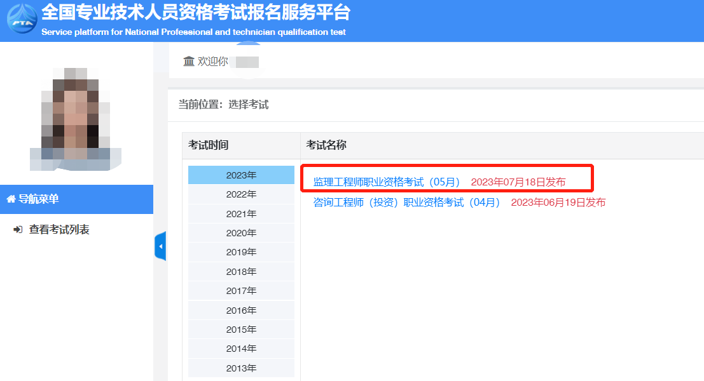This screenshot has width=704, height=381.
Task: Choose the 2014年 year option
Action: pos(241,349)
